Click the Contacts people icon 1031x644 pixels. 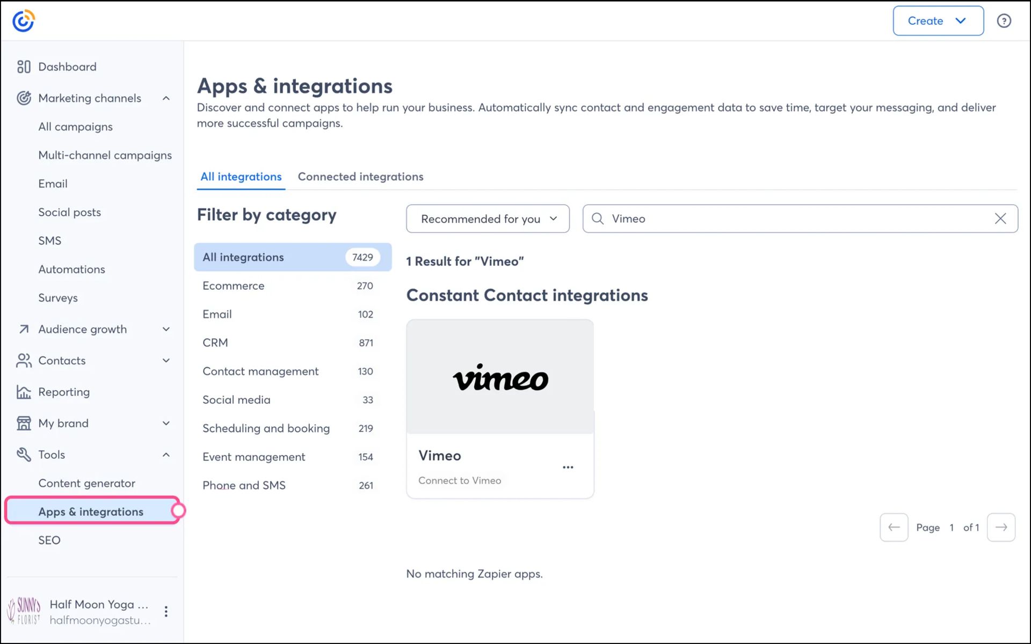coord(24,361)
